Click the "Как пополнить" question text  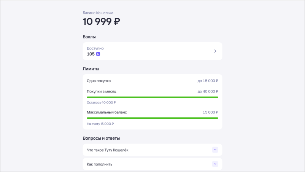[x=100, y=164]
